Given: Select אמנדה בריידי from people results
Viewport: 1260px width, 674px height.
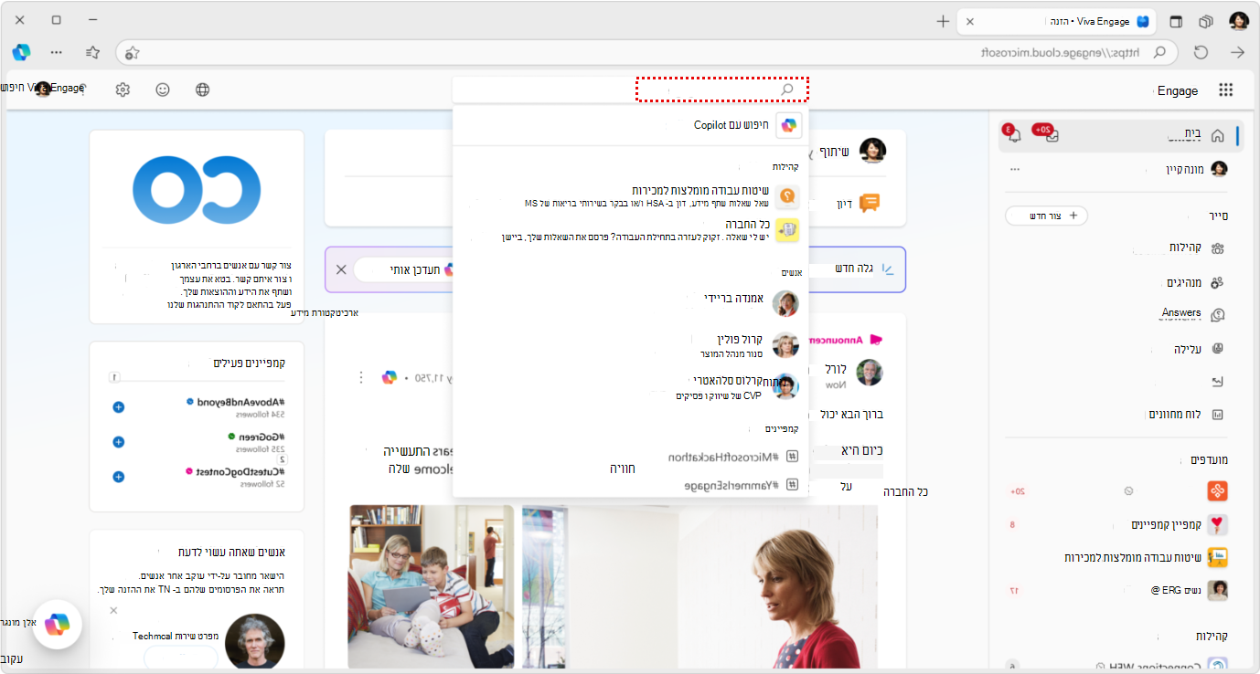Looking at the screenshot, I should click(630, 303).
